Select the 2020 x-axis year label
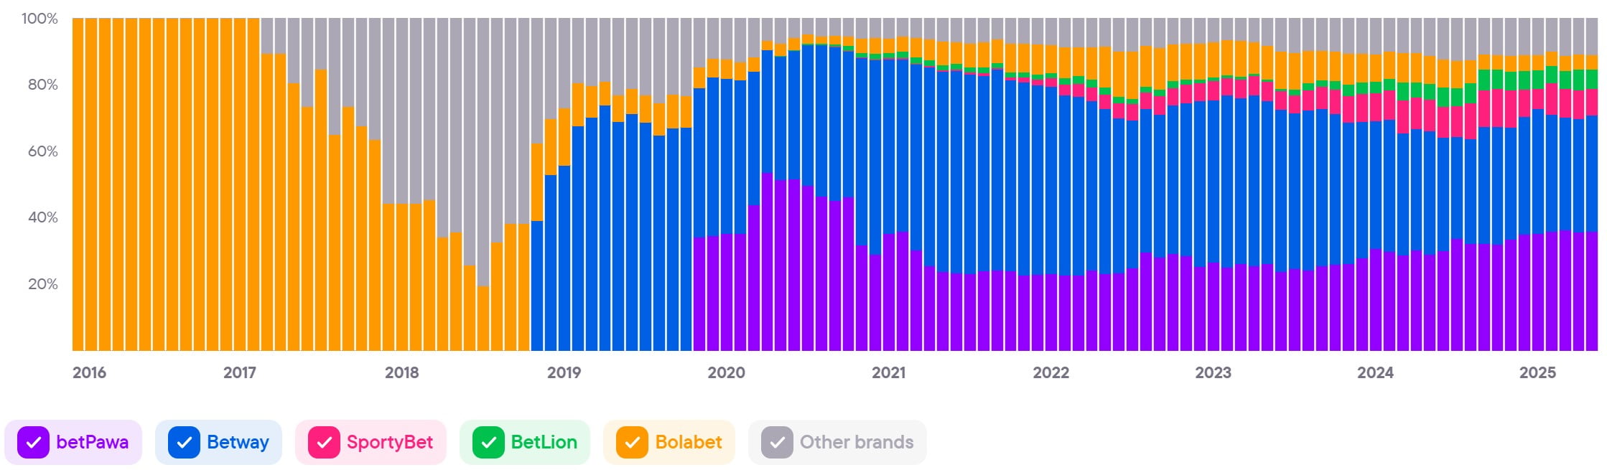Image resolution: width=1607 pixels, height=470 pixels. (726, 372)
